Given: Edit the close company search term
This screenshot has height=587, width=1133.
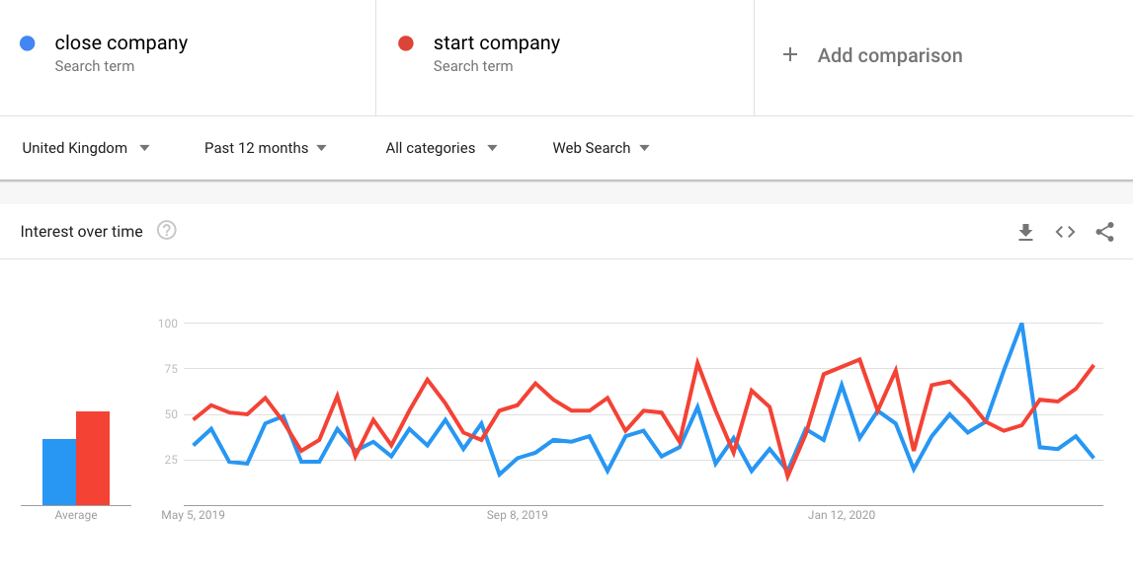Looking at the screenshot, I should (x=121, y=43).
